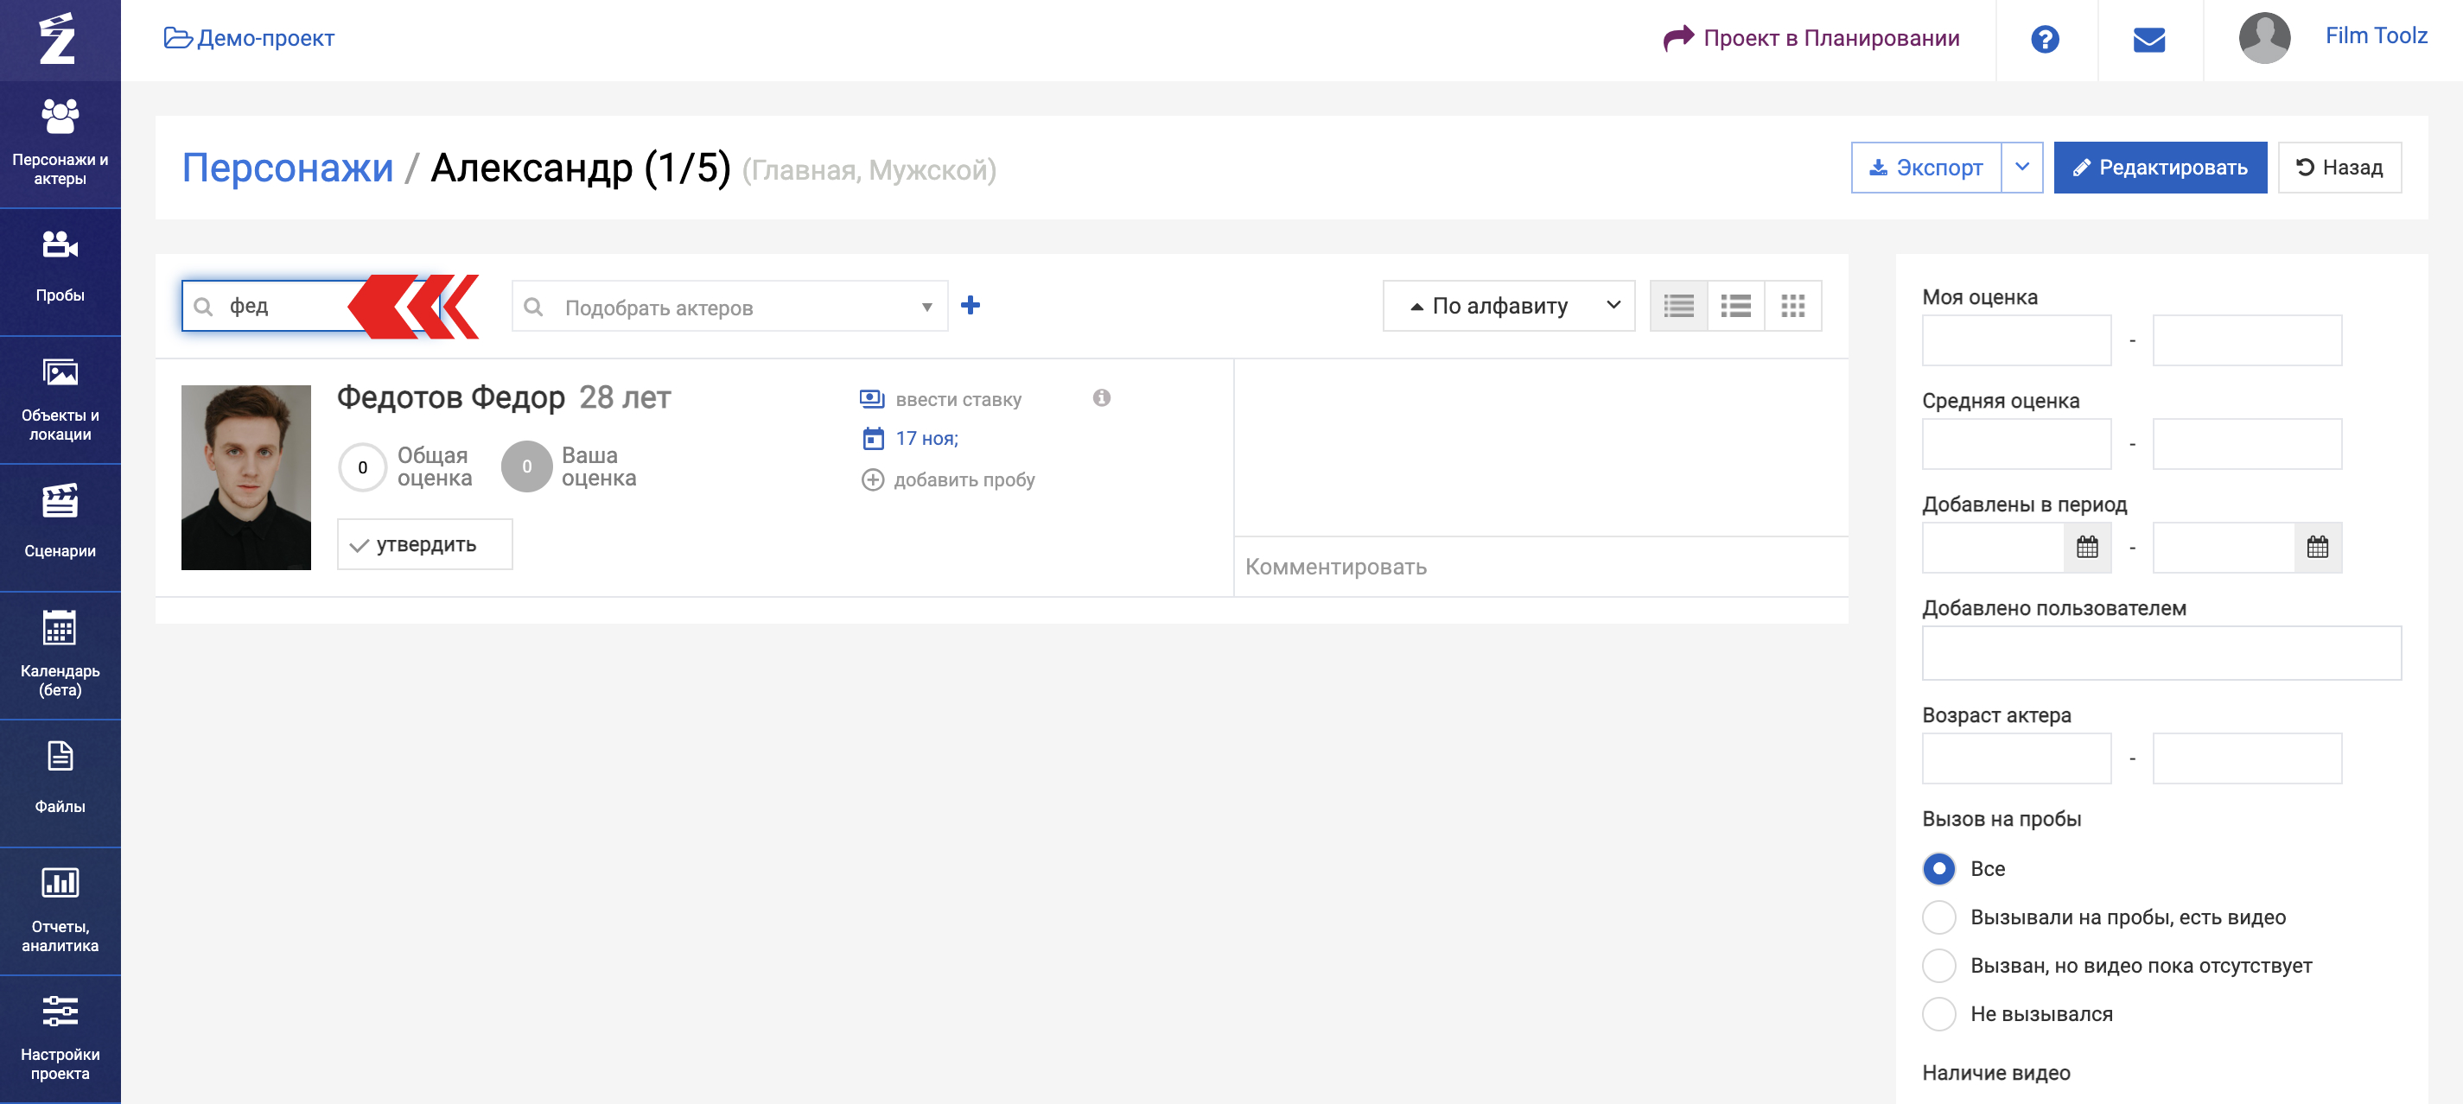Open the Подобрать актеров combo box
Viewport: 2463px width, 1104px height.
[x=729, y=306]
